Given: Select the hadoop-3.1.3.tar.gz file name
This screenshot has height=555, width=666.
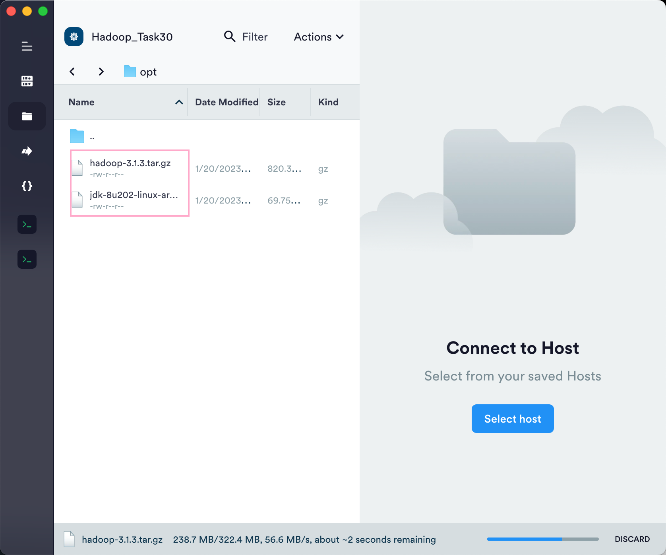Looking at the screenshot, I should 130,163.
